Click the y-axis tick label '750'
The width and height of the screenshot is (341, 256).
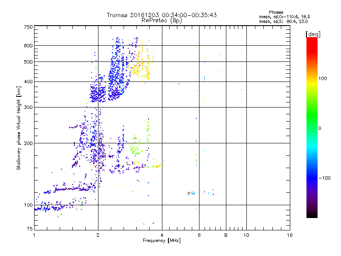[28, 27]
